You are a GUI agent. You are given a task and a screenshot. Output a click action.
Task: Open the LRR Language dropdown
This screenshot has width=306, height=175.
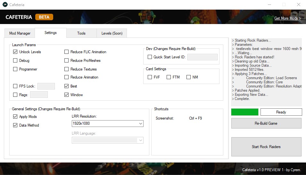(x=108, y=140)
